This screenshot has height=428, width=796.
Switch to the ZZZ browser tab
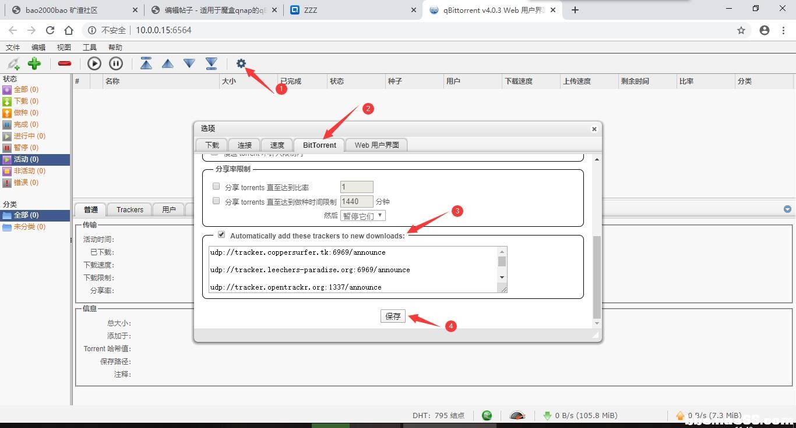(353, 10)
